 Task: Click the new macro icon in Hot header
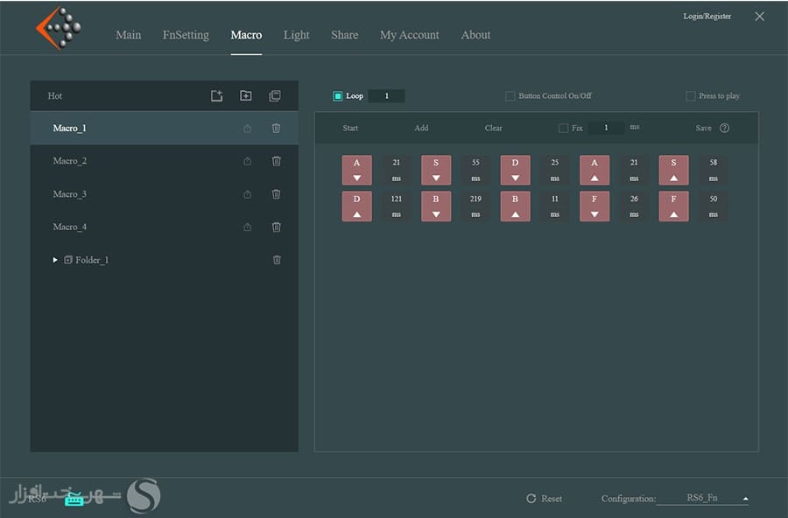[x=217, y=96]
